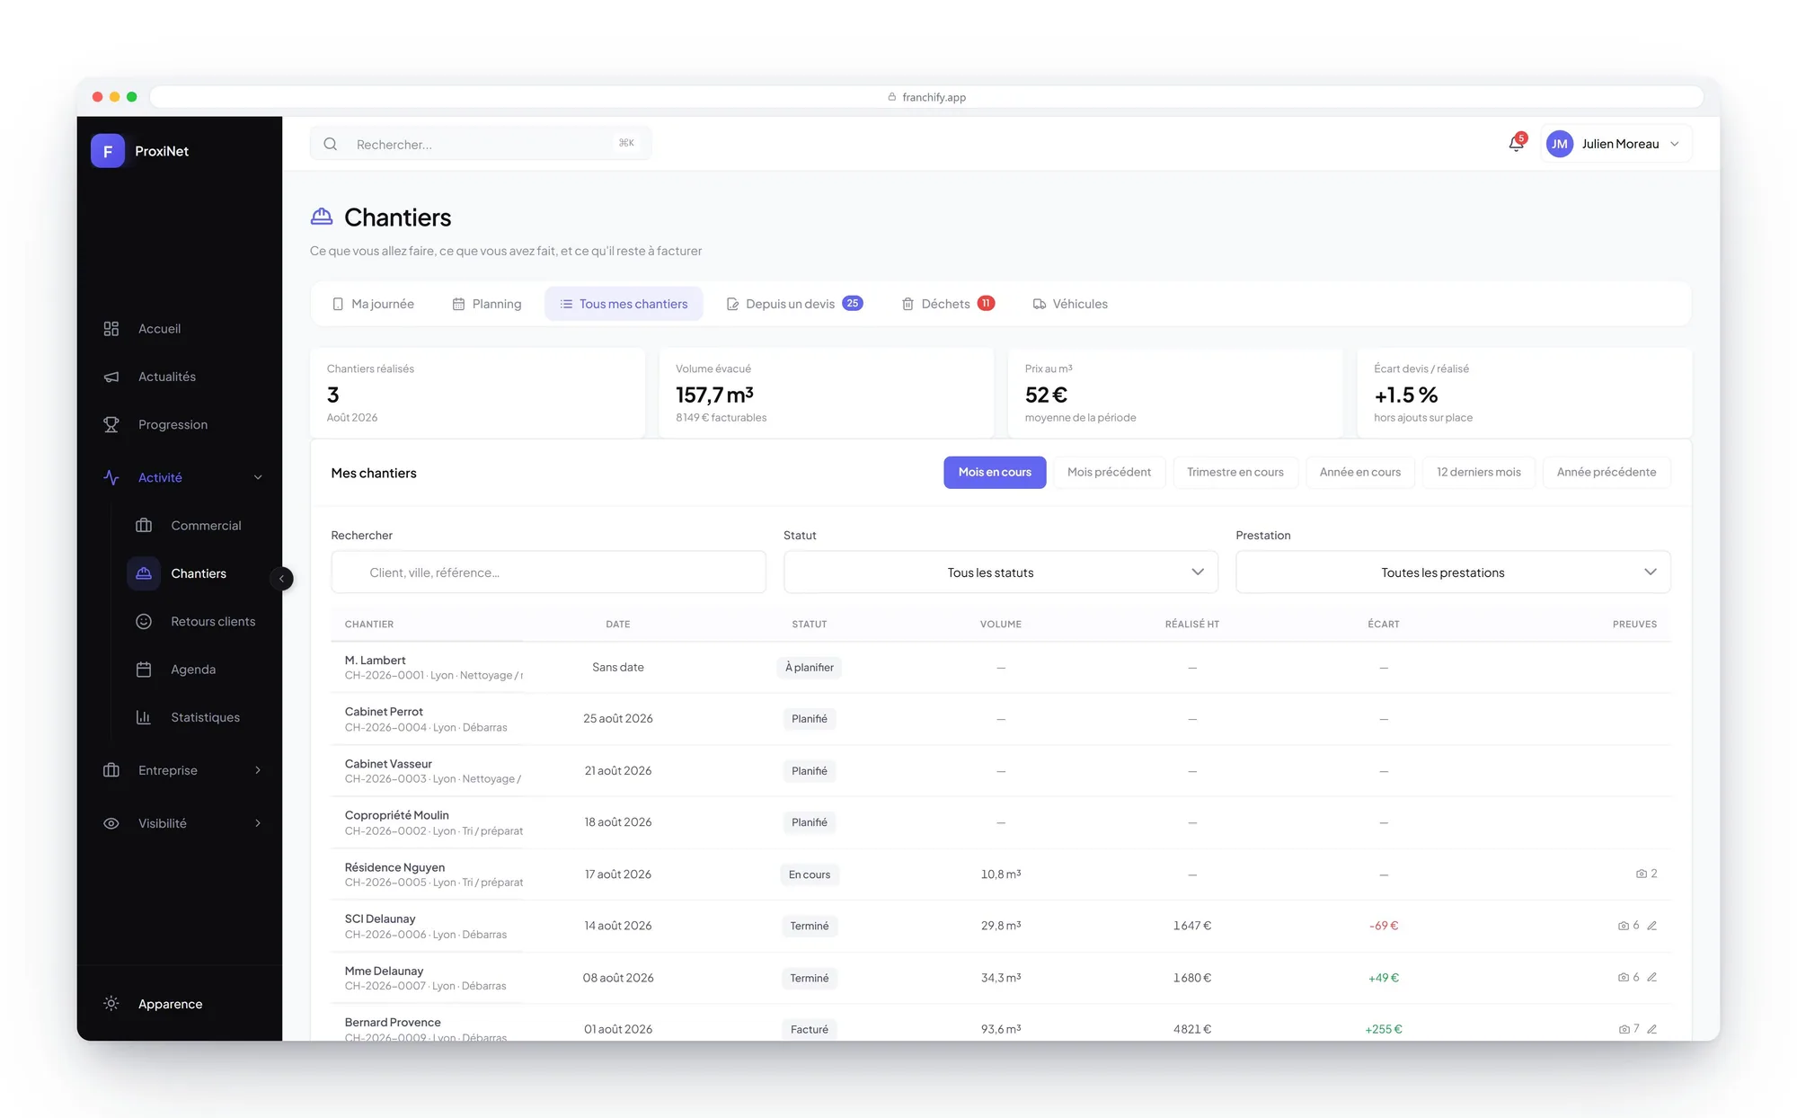Select the Mois en cours period
Image resolution: width=1797 pixels, height=1118 pixels.
(995, 473)
